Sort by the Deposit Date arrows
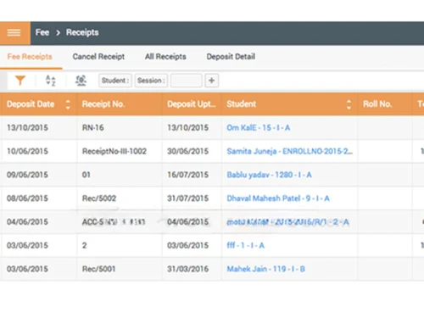 (68, 104)
